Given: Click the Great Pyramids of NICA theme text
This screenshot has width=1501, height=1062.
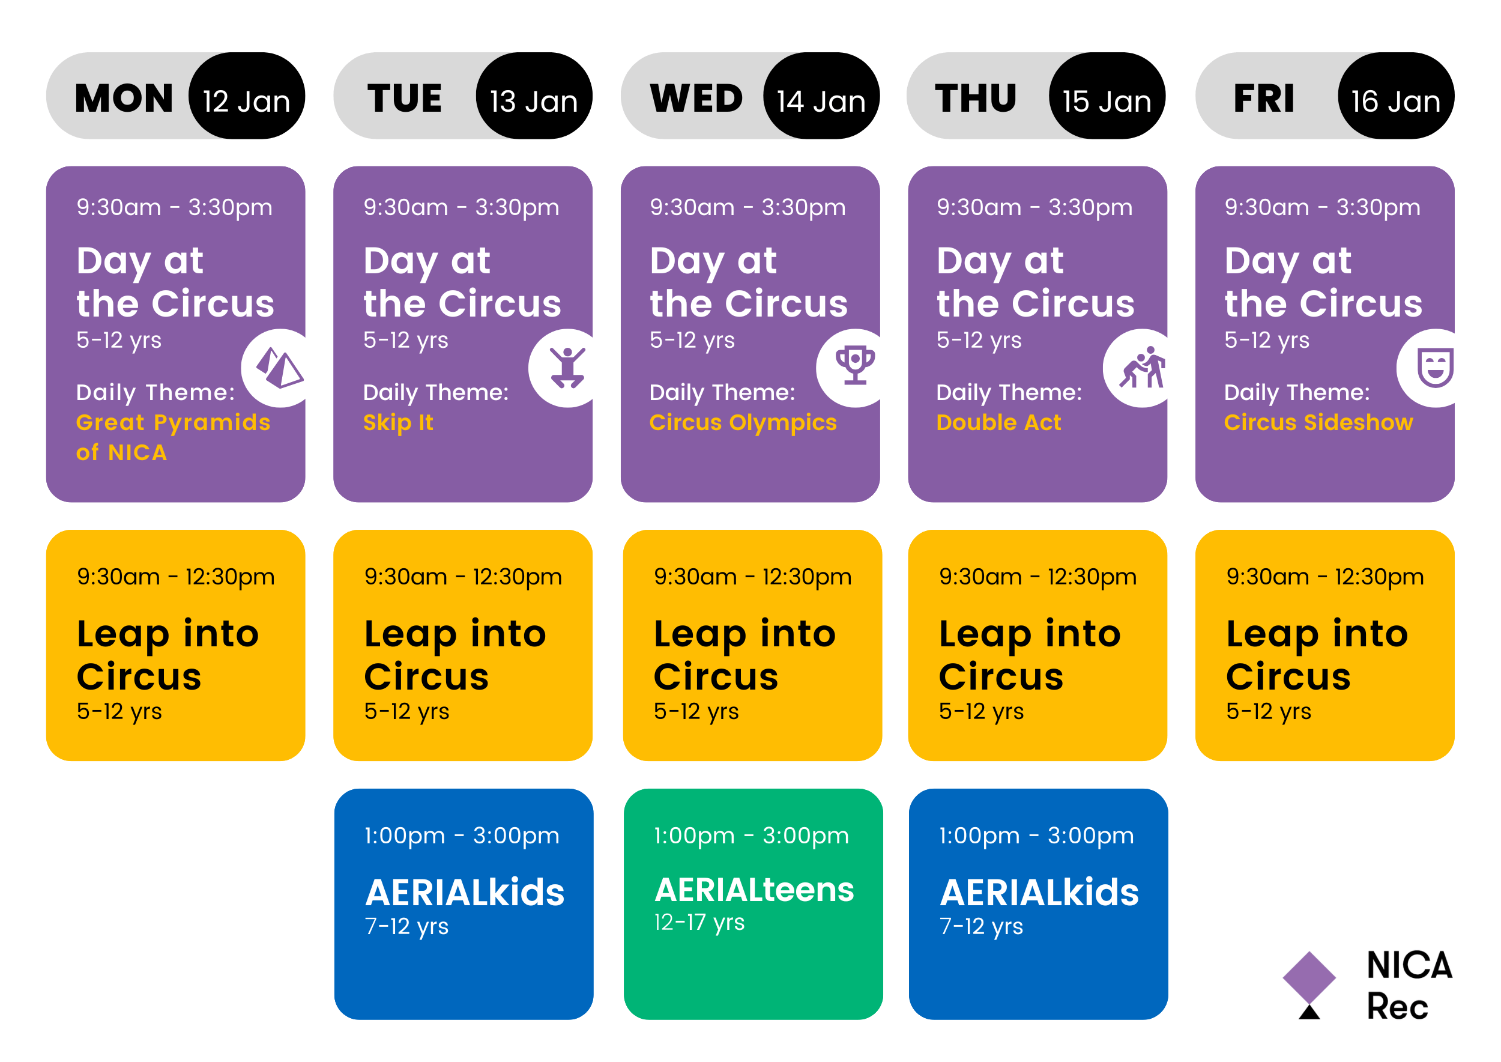Looking at the screenshot, I should [x=172, y=437].
